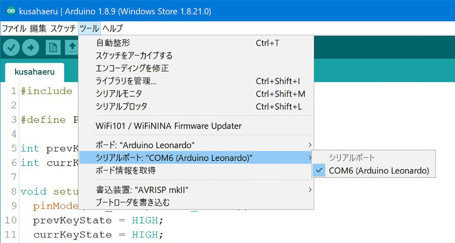
Task: Open the ヘルプ menu
Action: (x=113, y=28)
